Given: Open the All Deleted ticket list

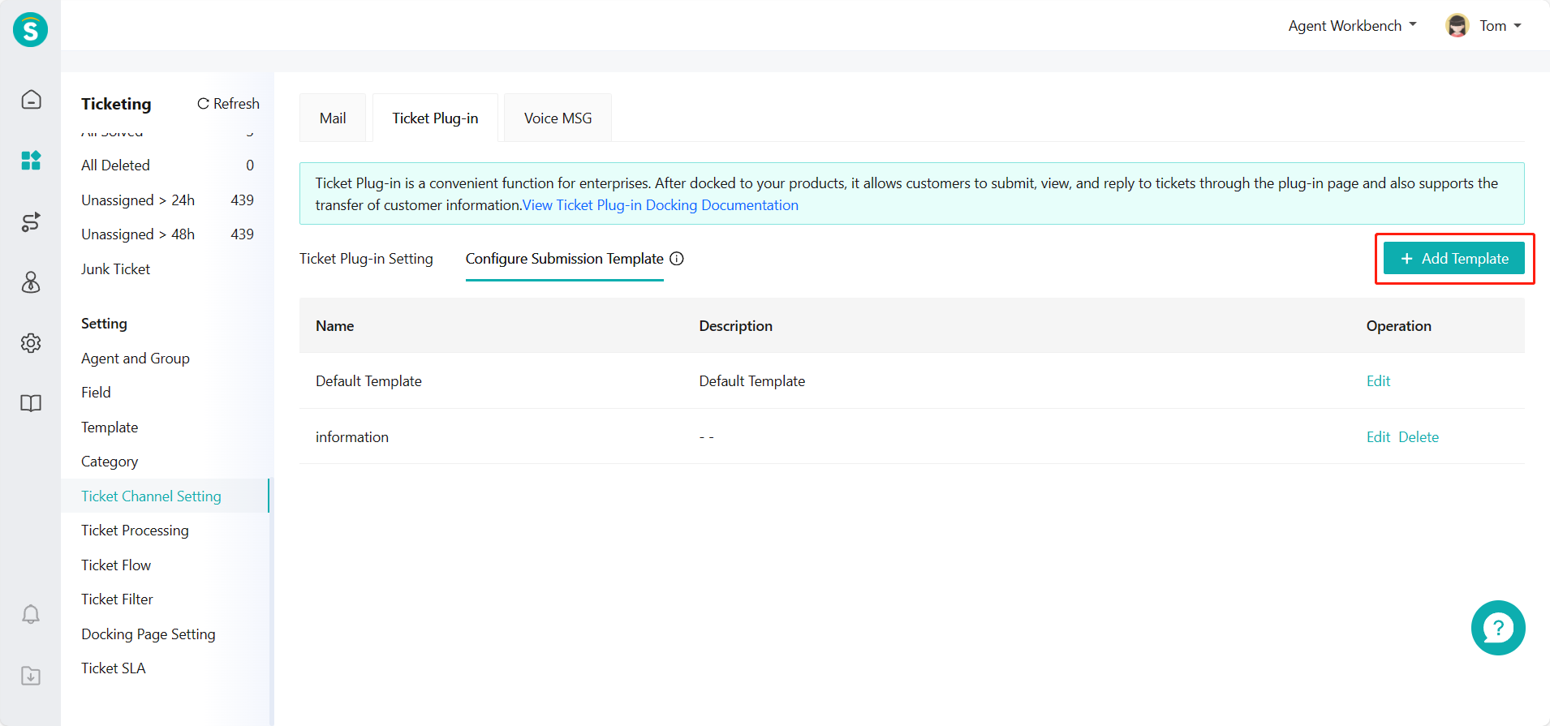Looking at the screenshot, I should tap(167, 165).
